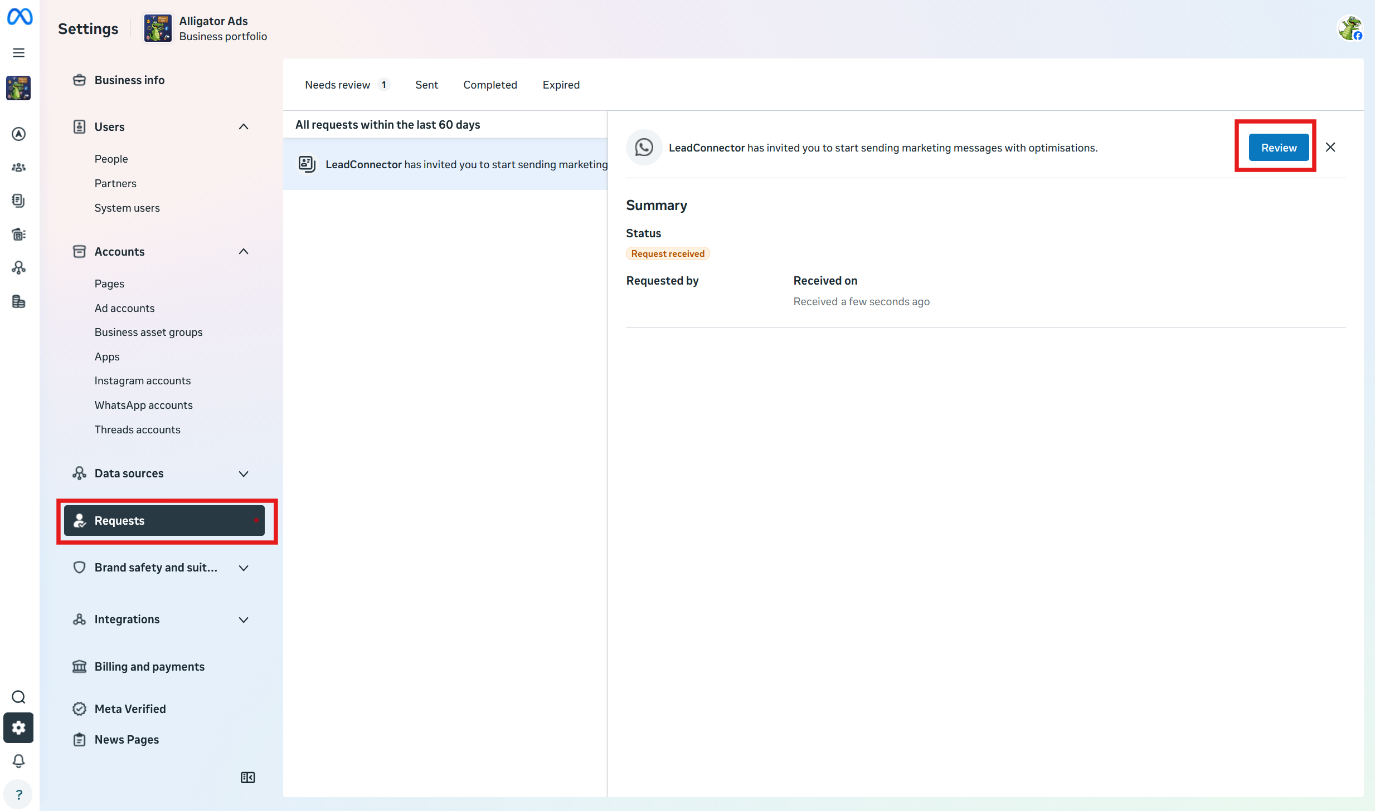Switch to the Expired tab
1375x811 pixels.
561,85
